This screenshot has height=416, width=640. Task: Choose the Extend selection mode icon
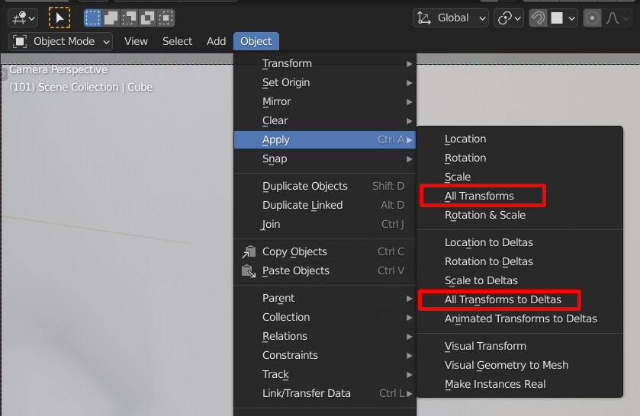coord(111,18)
